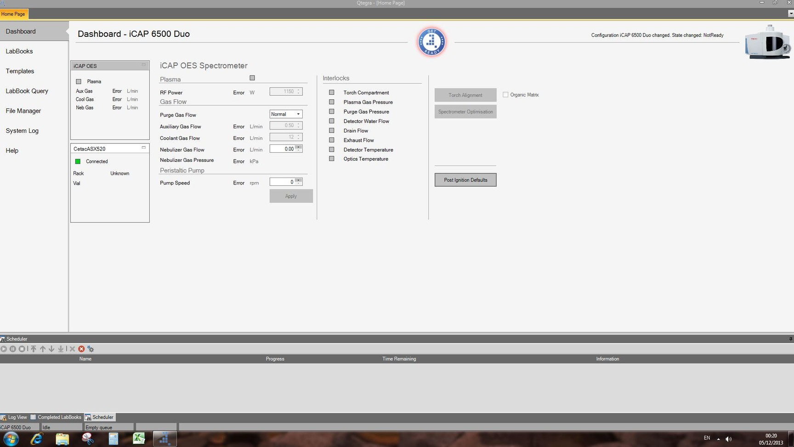Open scheduler settings gears icon
Viewport: 794px width, 447px height.
click(91, 349)
